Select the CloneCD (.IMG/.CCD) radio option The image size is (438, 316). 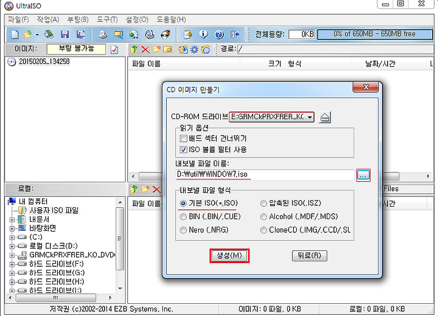pos(263,230)
